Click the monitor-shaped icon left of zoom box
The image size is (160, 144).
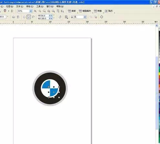(x=5, y=11)
